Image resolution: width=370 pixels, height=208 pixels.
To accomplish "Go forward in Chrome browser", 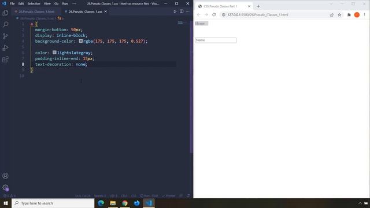I will pos(206,14).
